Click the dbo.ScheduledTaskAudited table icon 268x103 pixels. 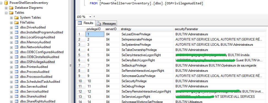(17, 82)
